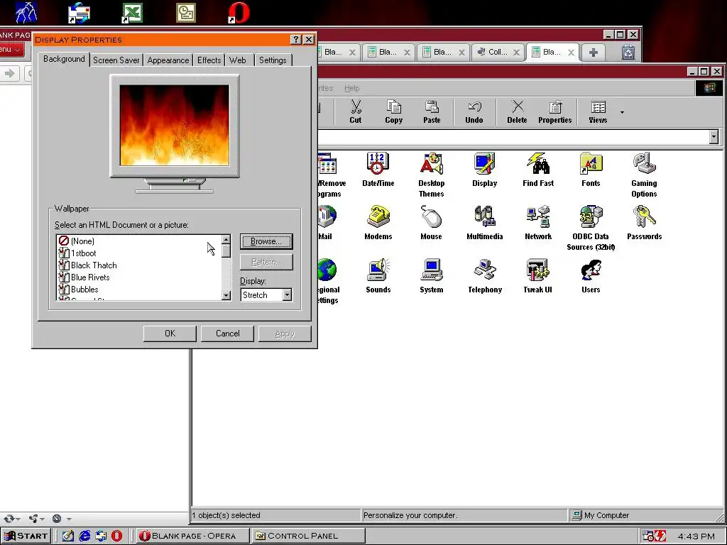727x545 pixels.
Task: Switch to the Settings tab
Action: 273,60
